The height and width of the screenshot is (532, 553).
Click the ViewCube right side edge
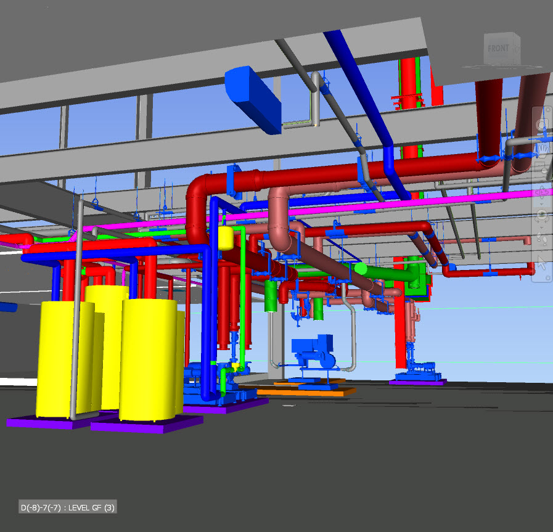point(517,48)
